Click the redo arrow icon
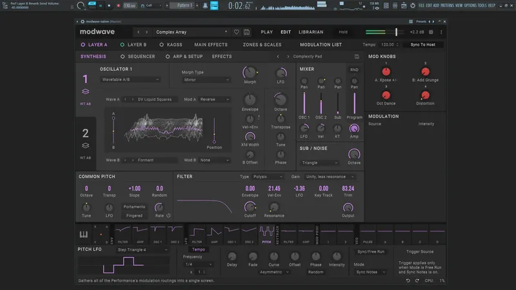This screenshot has width=516, height=290. 417,281
